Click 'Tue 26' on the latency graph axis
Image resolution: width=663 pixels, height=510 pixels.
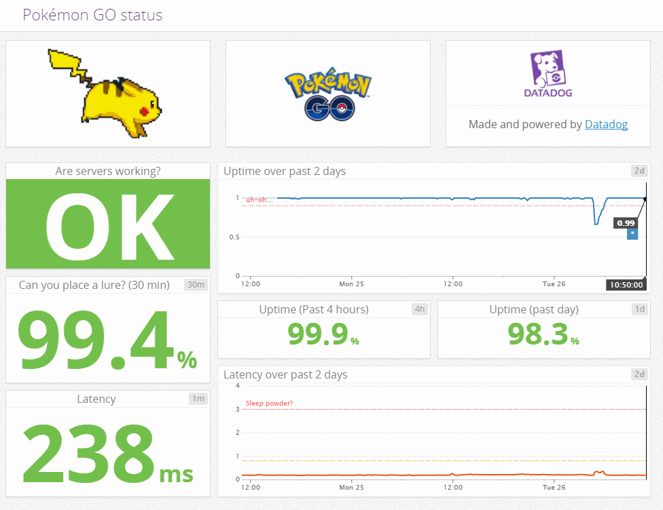(554, 487)
